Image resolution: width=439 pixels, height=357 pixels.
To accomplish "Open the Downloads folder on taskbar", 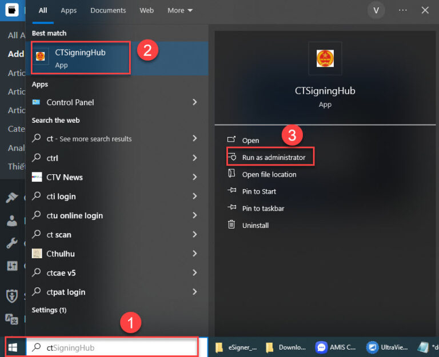I will [286, 347].
